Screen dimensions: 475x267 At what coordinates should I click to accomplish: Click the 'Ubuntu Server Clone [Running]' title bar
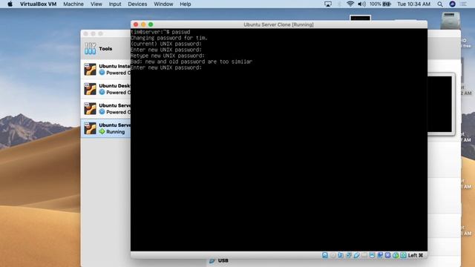click(x=279, y=24)
